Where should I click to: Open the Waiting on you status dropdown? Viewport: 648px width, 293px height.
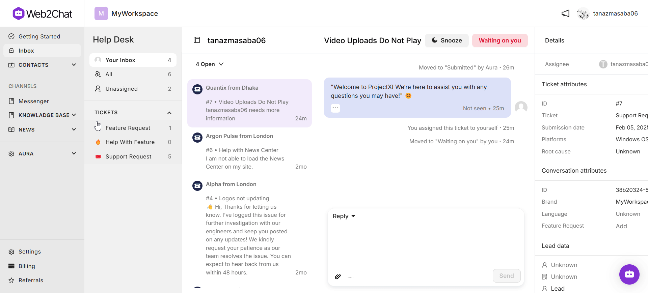tap(500, 40)
